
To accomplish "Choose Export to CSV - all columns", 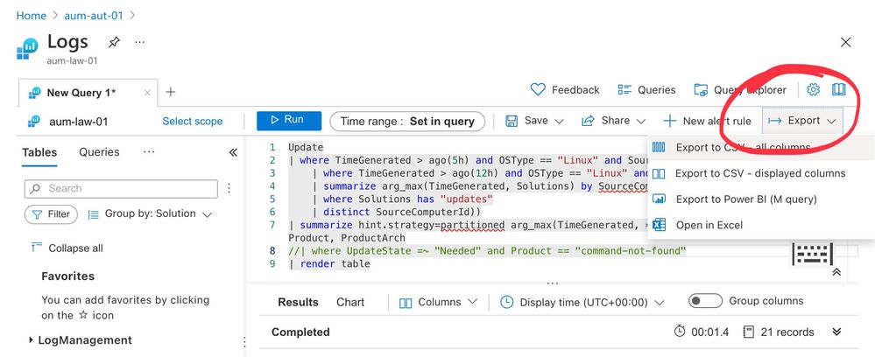I will coord(761,148).
